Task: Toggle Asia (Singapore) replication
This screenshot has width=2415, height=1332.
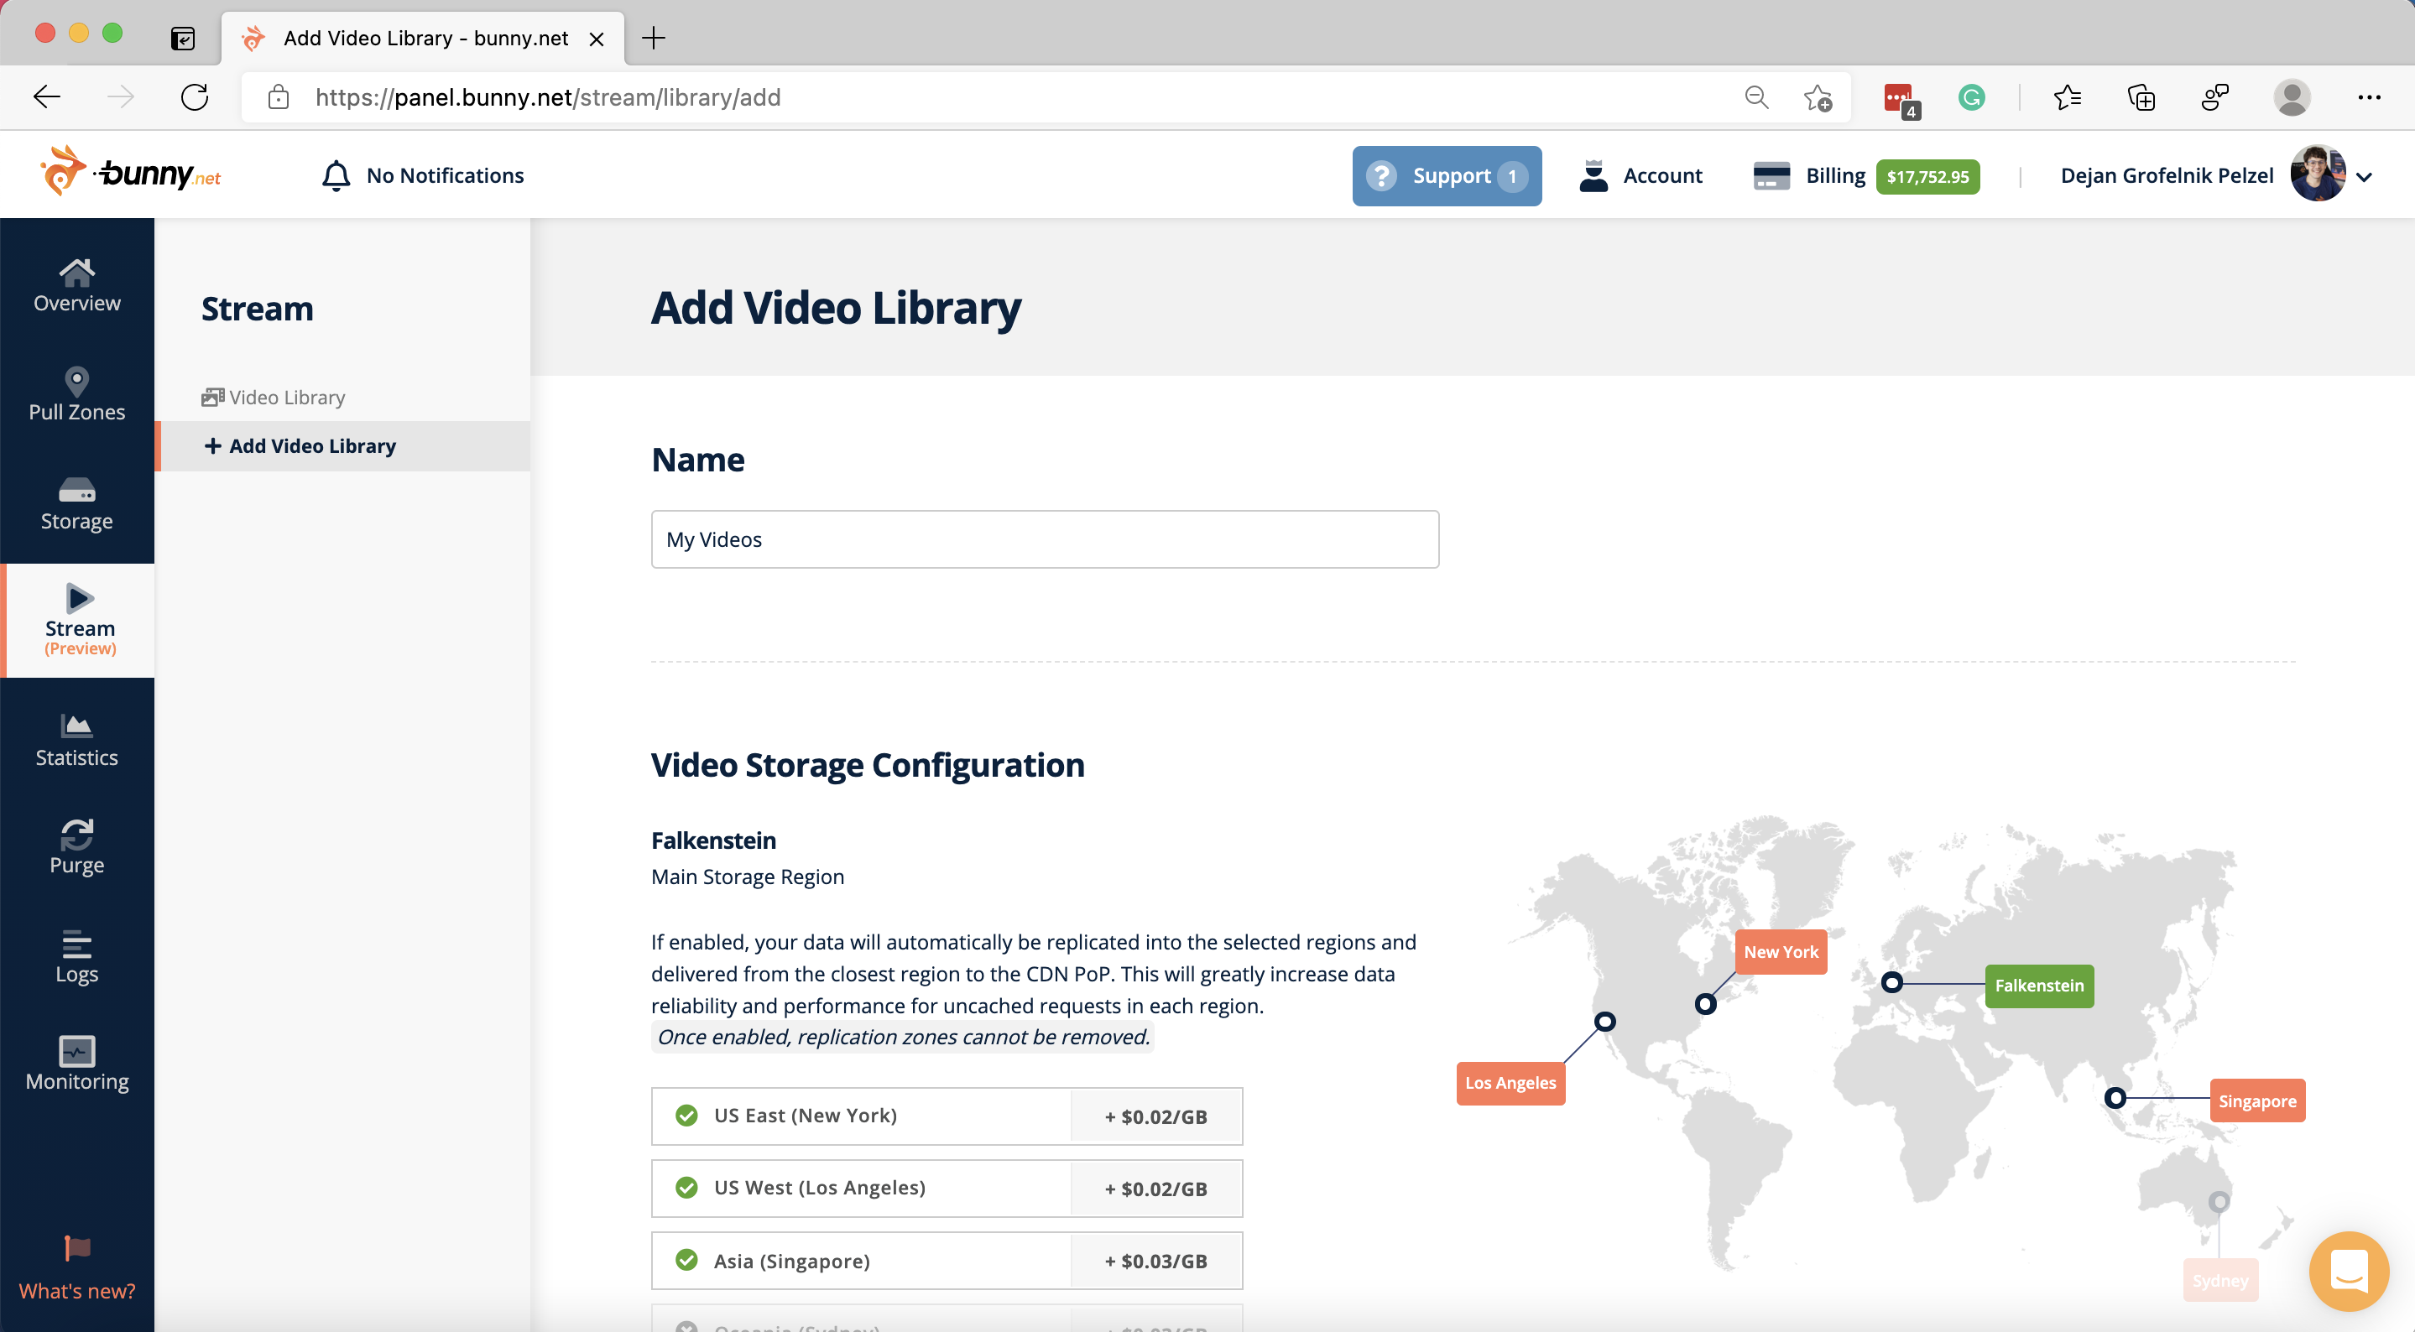Action: [x=947, y=1261]
